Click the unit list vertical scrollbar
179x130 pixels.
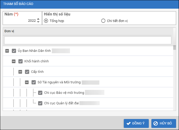pos(175,79)
